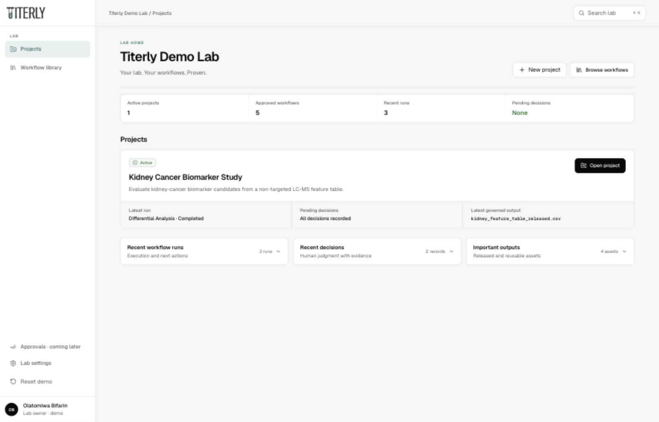Click kidney_feature_table_released.csv output name
Viewport: 659px width, 422px height.
[516, 219]
